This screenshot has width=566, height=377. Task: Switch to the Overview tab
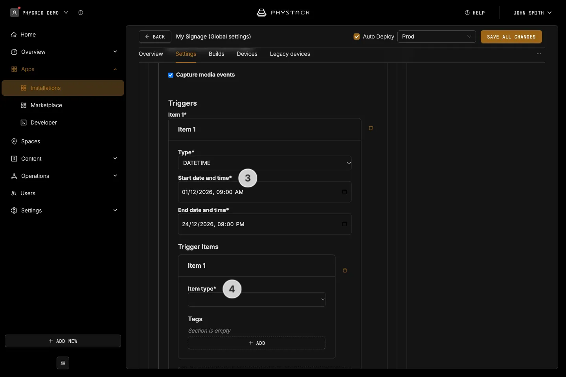click(151, 54)
